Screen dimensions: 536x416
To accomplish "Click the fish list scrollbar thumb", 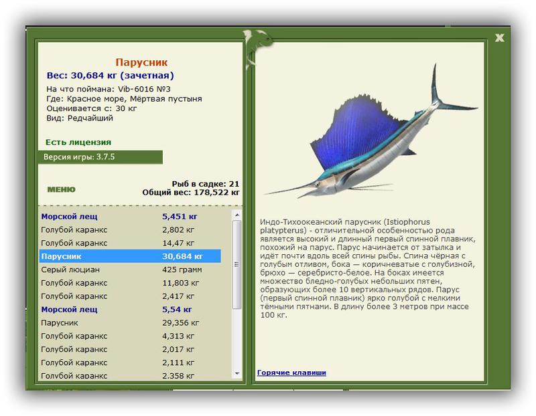I will pyautogui.click(x=237, y=264).
